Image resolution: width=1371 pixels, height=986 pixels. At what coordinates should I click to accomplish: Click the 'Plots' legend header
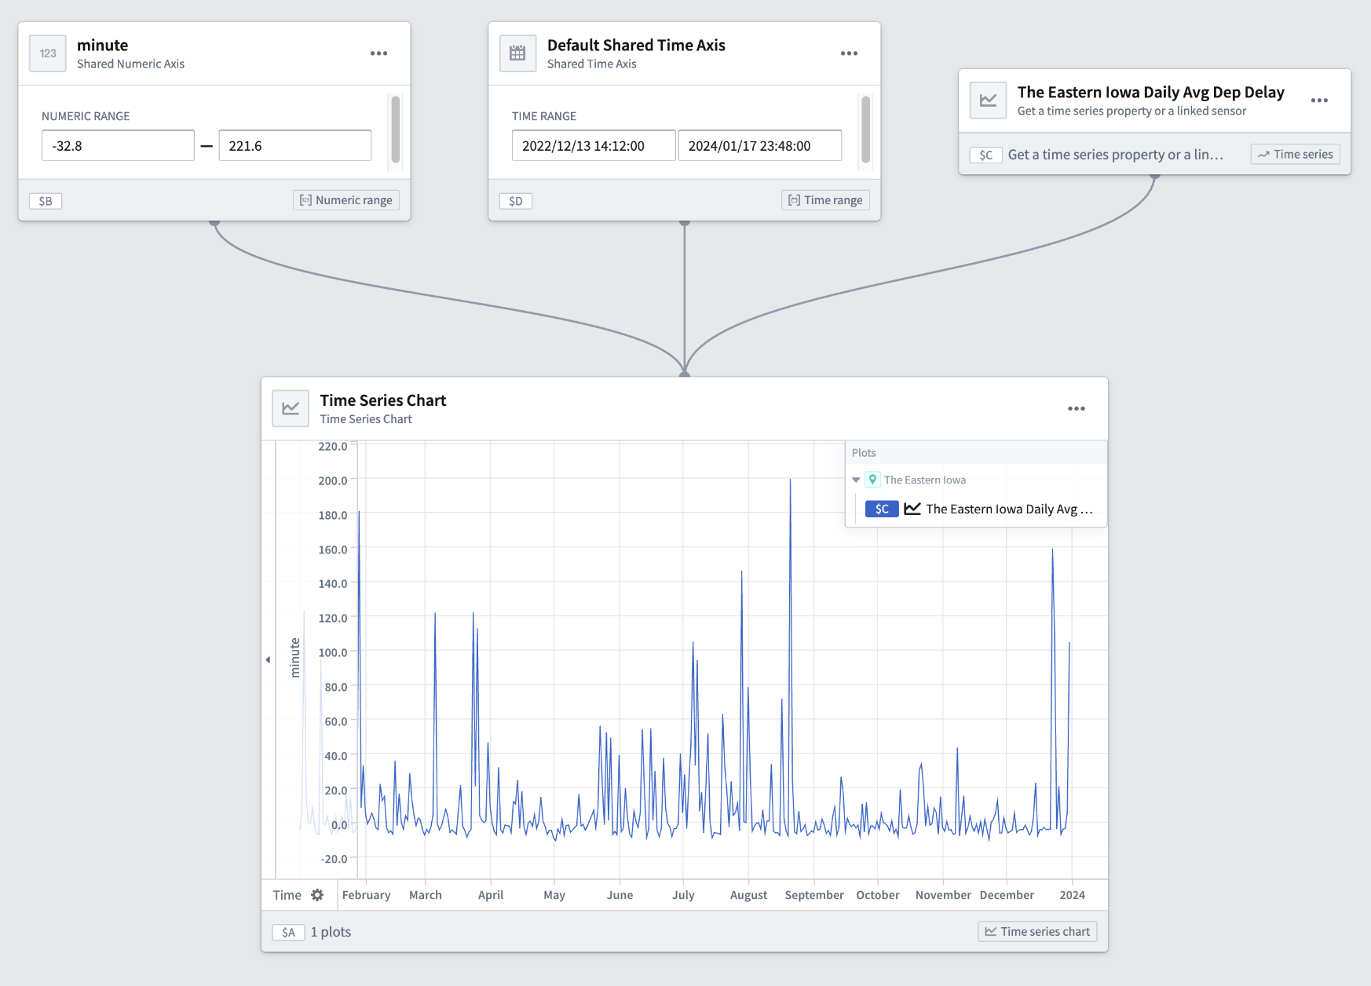[864, 453]
